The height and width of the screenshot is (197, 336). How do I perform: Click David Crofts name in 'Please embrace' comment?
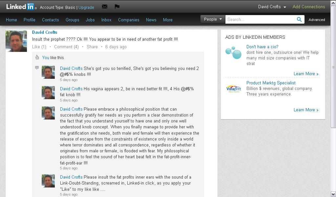(71, 109)
